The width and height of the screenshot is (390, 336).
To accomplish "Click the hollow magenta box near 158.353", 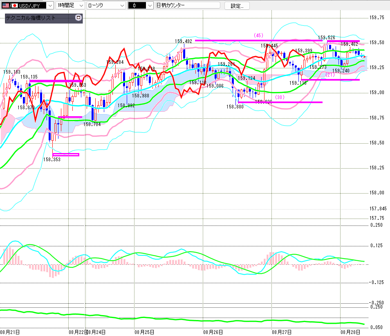I will (66, 155).
